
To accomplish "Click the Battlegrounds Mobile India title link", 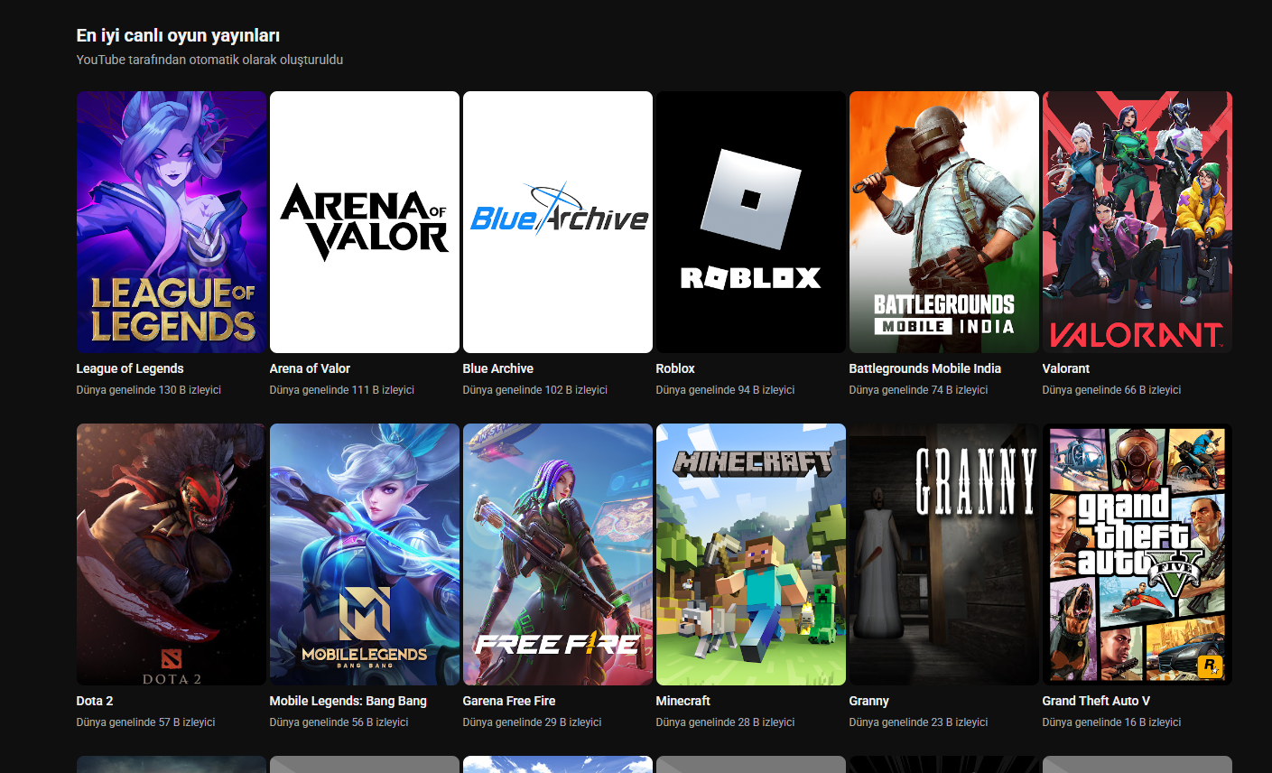I will (x=925, y=368).
